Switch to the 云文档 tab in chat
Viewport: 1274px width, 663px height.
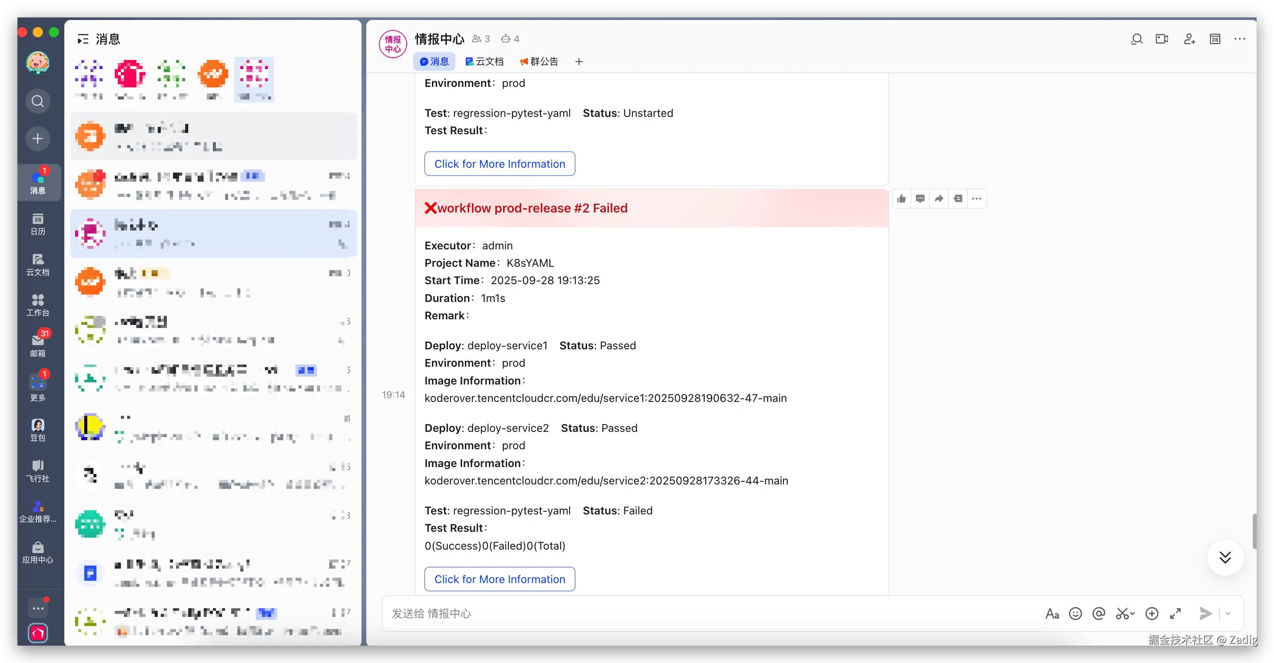484,61
